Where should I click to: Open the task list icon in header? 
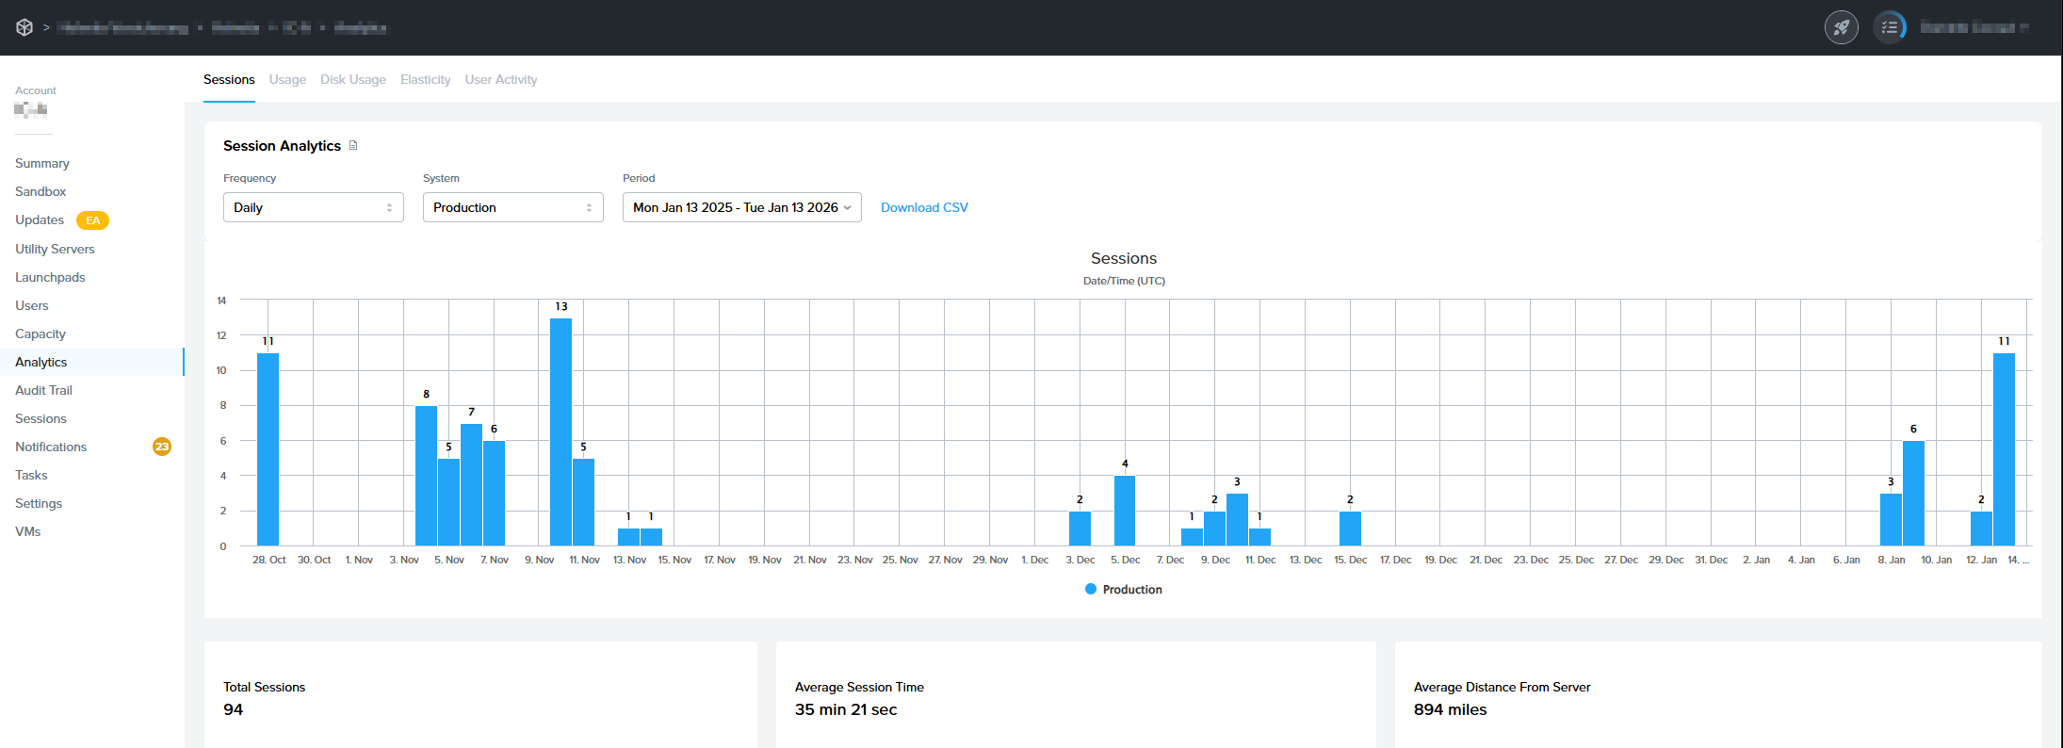(x=1889, y=27)
